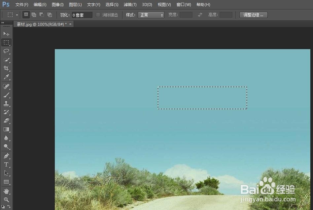The image size is (313, 210).
Task: Open the 帮助(H) menu
Action: click(203, 4)
